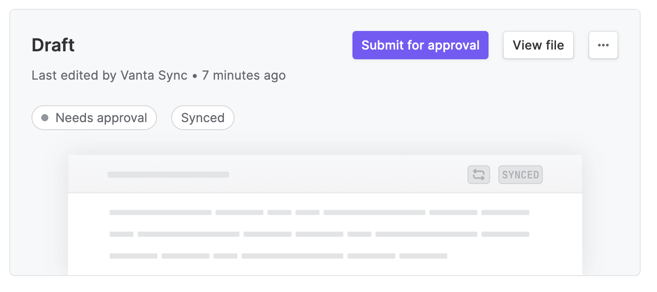Click the Synced pill badge

pyautogui.click(x=203, y=118)
